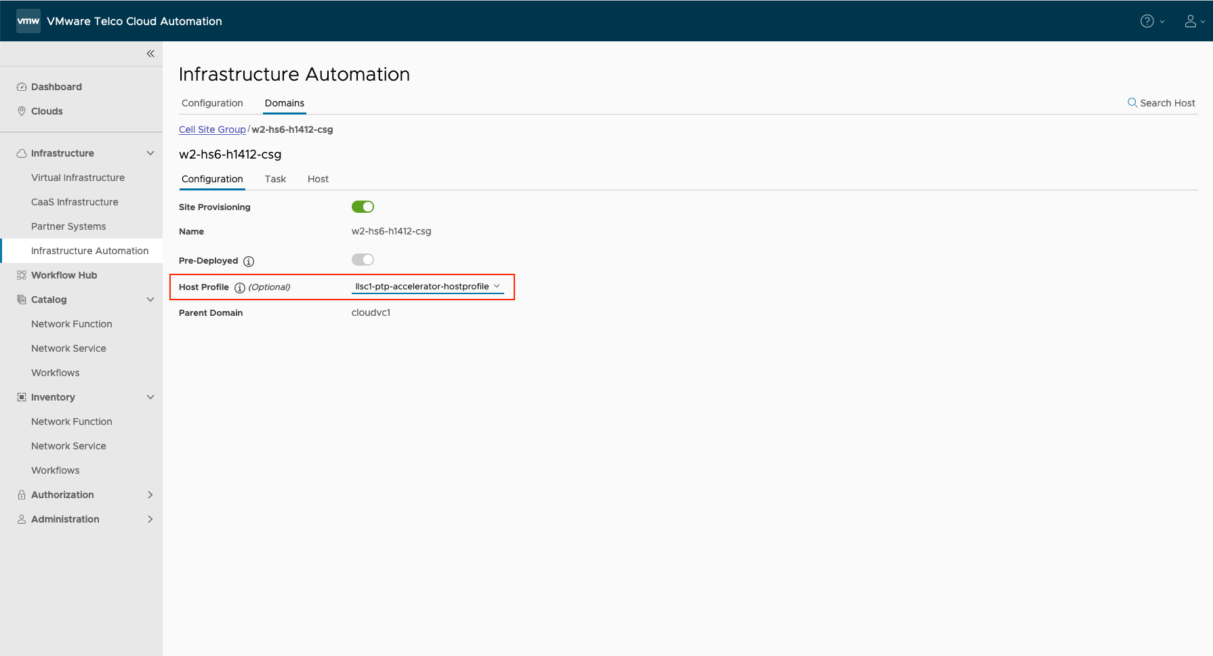1213x656 pixels.
Task: Open Partner Systems
Action: click(x=68, y=226)
